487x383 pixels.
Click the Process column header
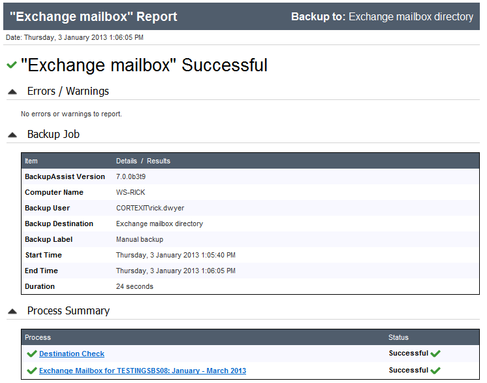coord(38,337)
